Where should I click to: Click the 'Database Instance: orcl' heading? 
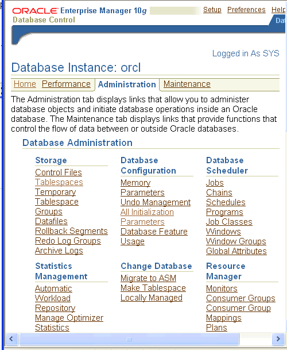[76, 67]
